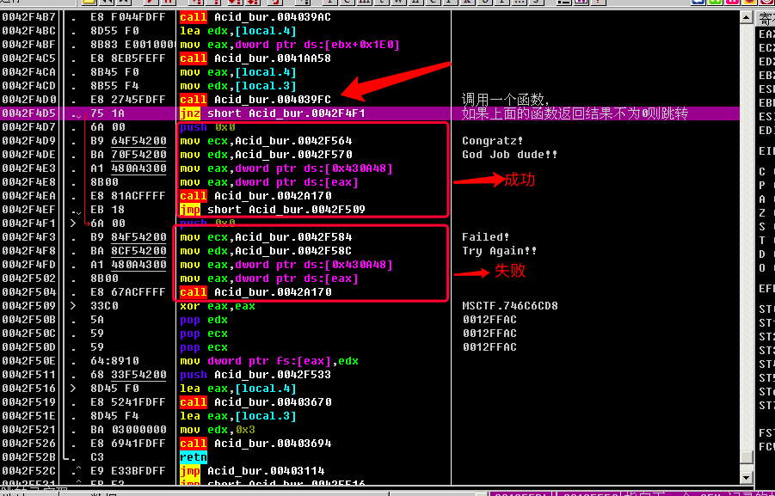Image resolution: width=775 pixels, height=496 pixels.
Task: Click the God Job dude!! comment
Action: (509, 155)
